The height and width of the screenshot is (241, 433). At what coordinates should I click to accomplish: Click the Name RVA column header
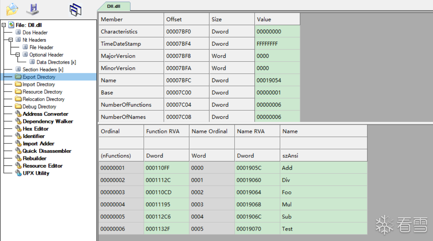coord(257,131)
